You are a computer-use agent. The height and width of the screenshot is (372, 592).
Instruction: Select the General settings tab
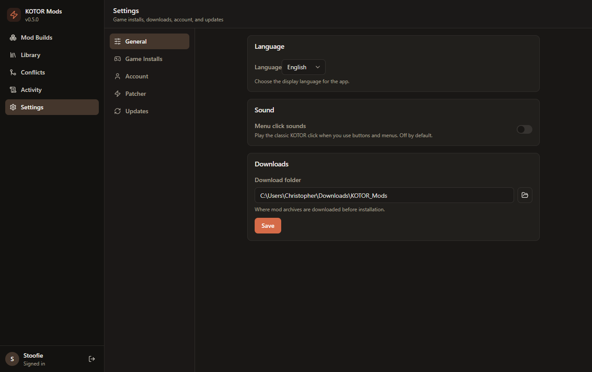click(x=149, y=41)
